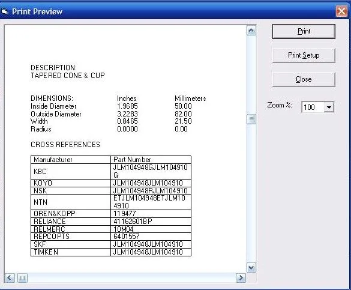The width and height of the screenshot is (351, 290).
Task: Click the horizontal scrollbar thumb
Action: tap(22, 278)
